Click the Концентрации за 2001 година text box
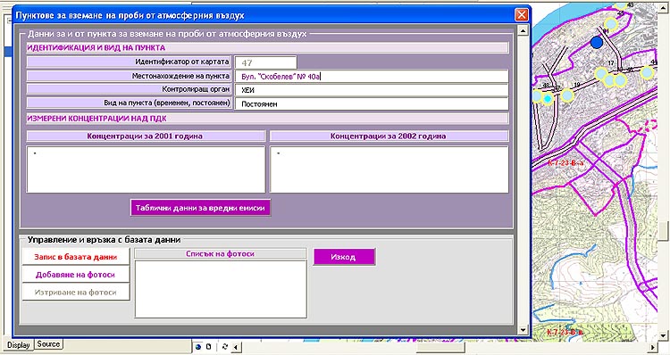The width and height of the screenshot is (670, 355). click(x=146, y=169)
